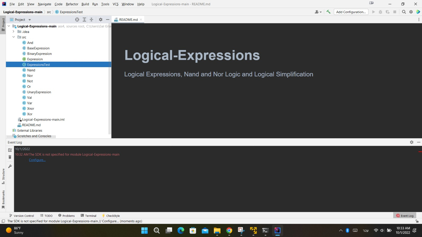Collapse the src folder

click(14, 37)
